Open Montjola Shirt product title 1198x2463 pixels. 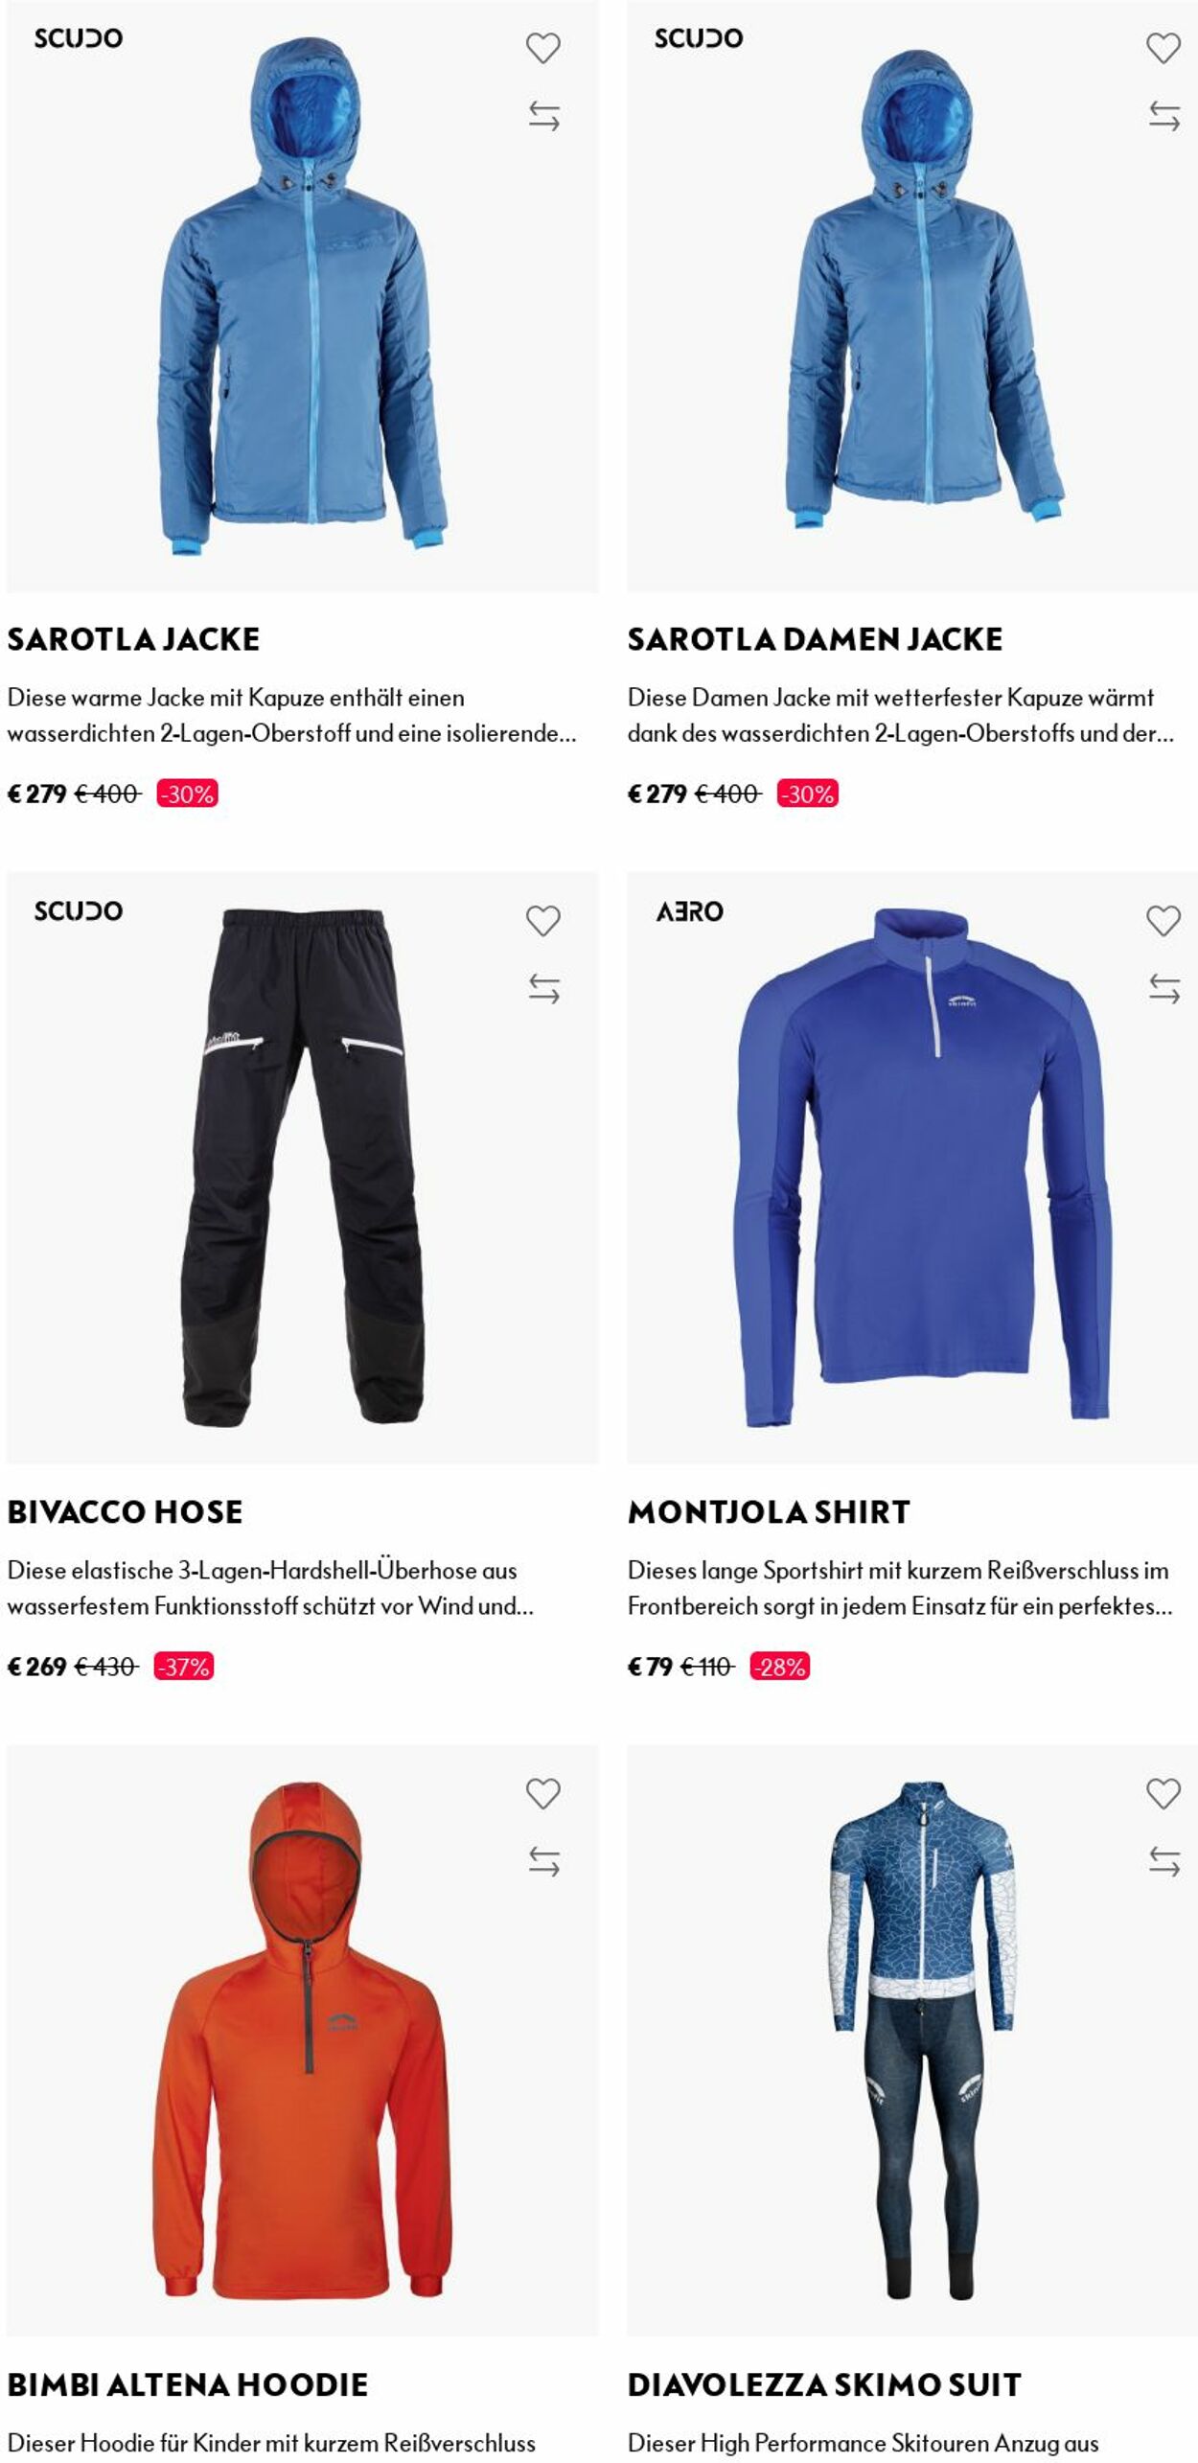770,1512
